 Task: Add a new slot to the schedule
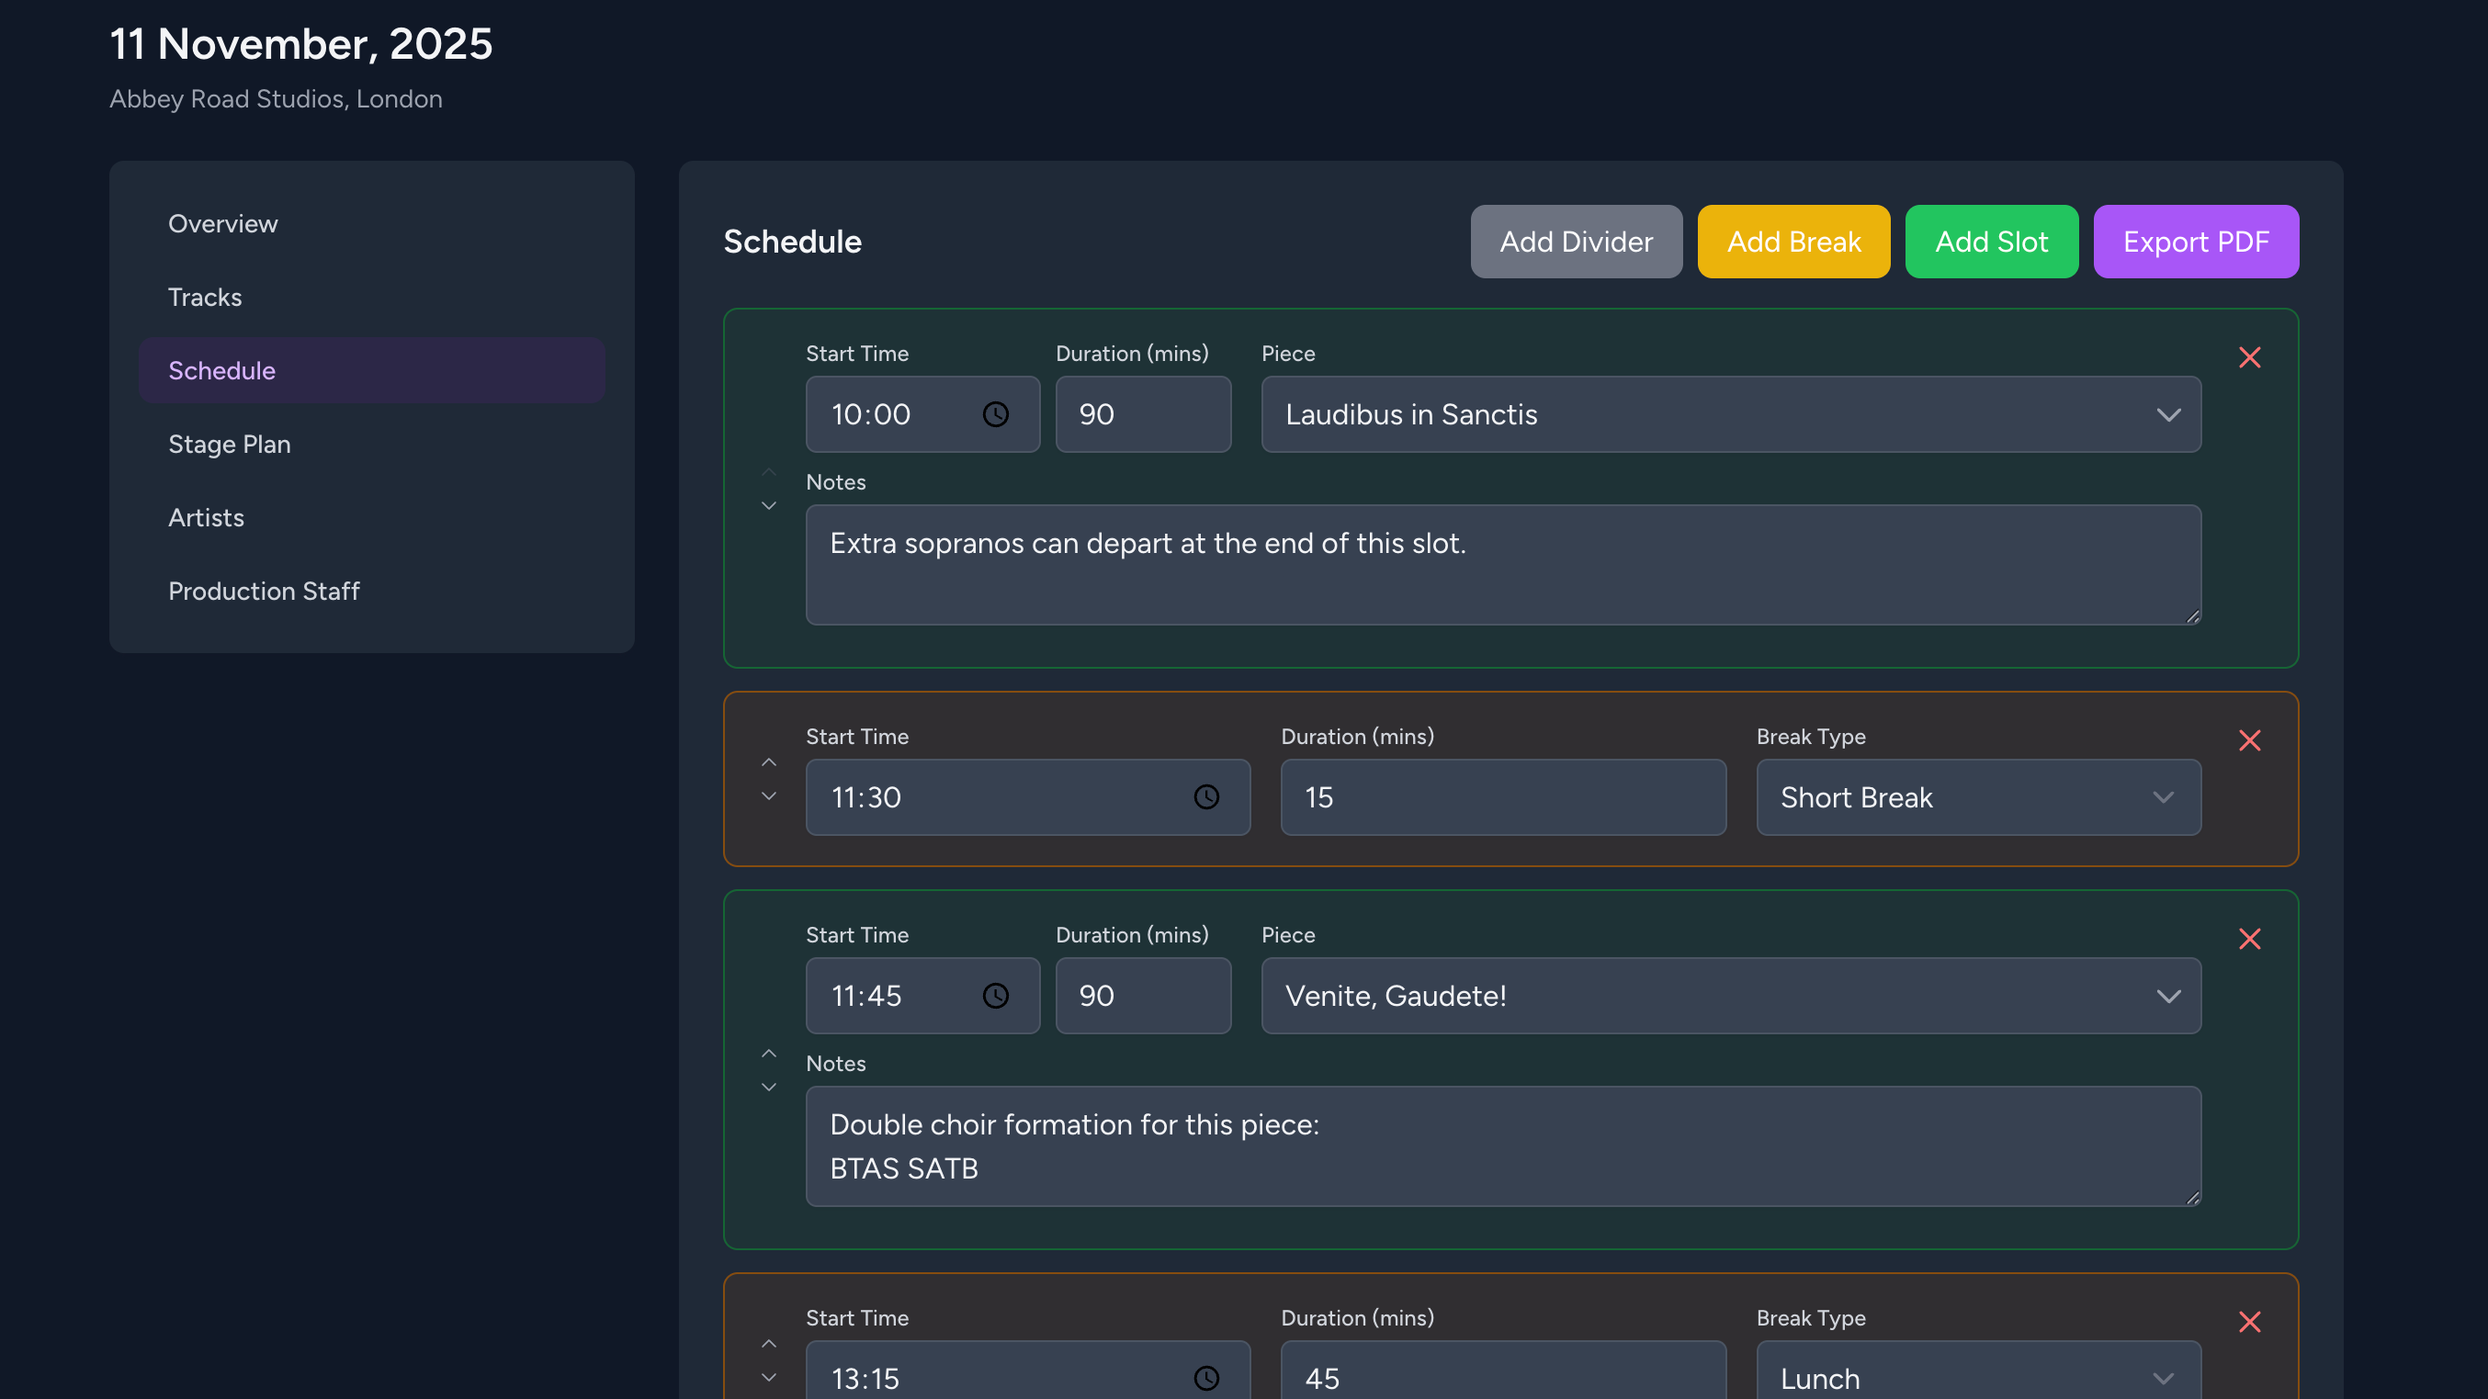(1992, 242)
